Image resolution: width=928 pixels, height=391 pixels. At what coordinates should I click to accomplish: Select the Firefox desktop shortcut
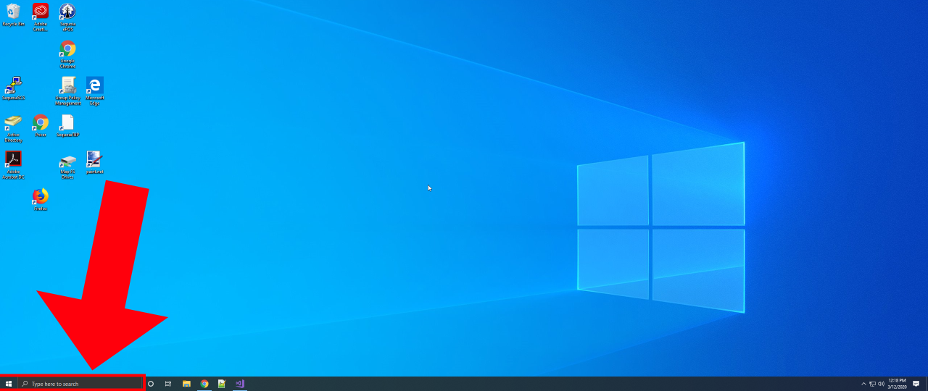coord(41,197)
